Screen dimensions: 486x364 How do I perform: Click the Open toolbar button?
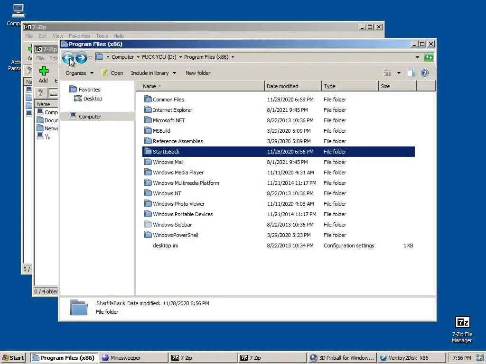[x=113, y=73]
